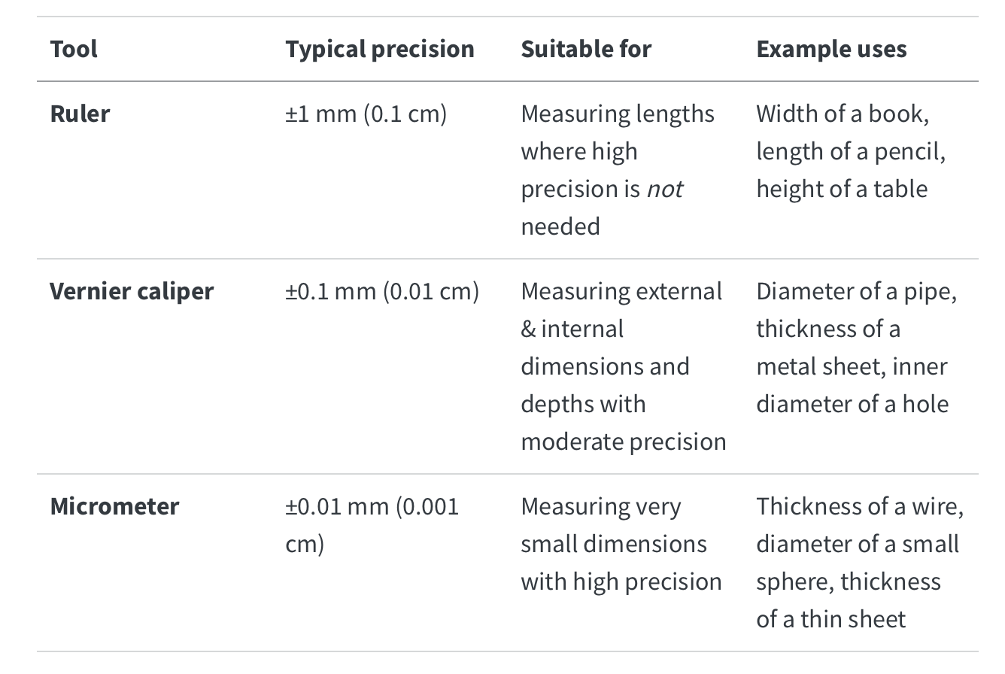
Task: Click the 'Thickness of a wire' example text
Action: pos(860,506)
